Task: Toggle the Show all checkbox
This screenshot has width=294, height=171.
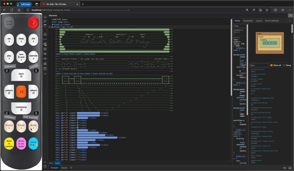Action: [x=272, y=65]
